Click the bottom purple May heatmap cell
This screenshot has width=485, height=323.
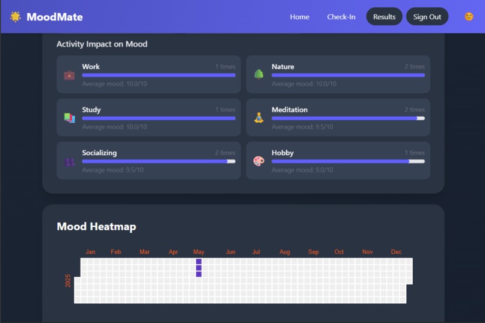(x=199, y=274)
